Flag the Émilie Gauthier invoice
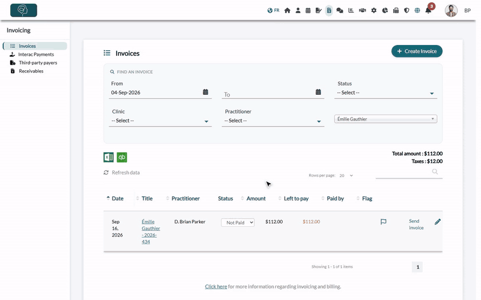Image resolution: width=481 pixels, height=300 pixels. coord(383,221)
